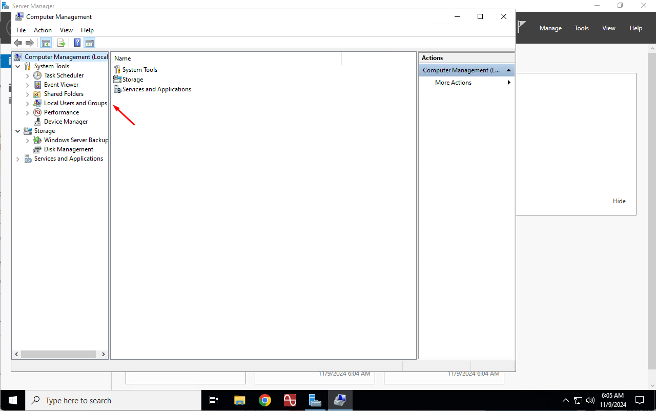This screenshot has height=411, width=656.
Task: Click the Storage icon in the Name list
Action: 117,80
